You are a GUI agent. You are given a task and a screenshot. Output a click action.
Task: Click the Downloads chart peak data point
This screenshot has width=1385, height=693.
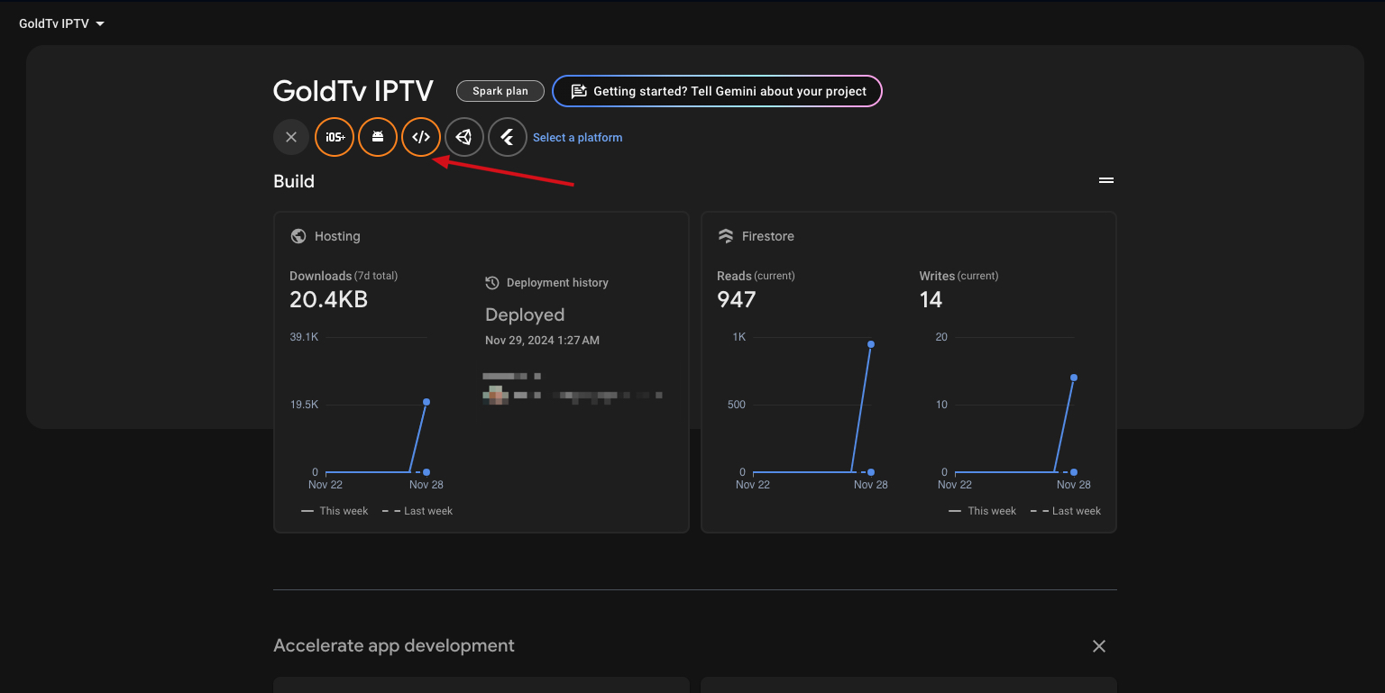click(x=427, y=402)
